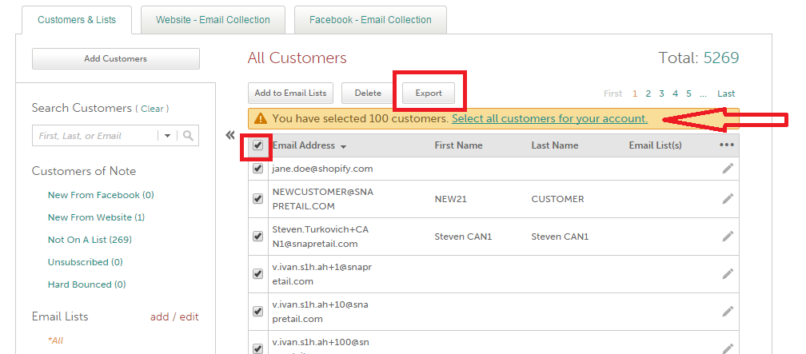The height and width of the screenshot is (354, 806).
Task: Edit jane.doe@shopify.com with pencil icon
Action: (x=728, y=169)
